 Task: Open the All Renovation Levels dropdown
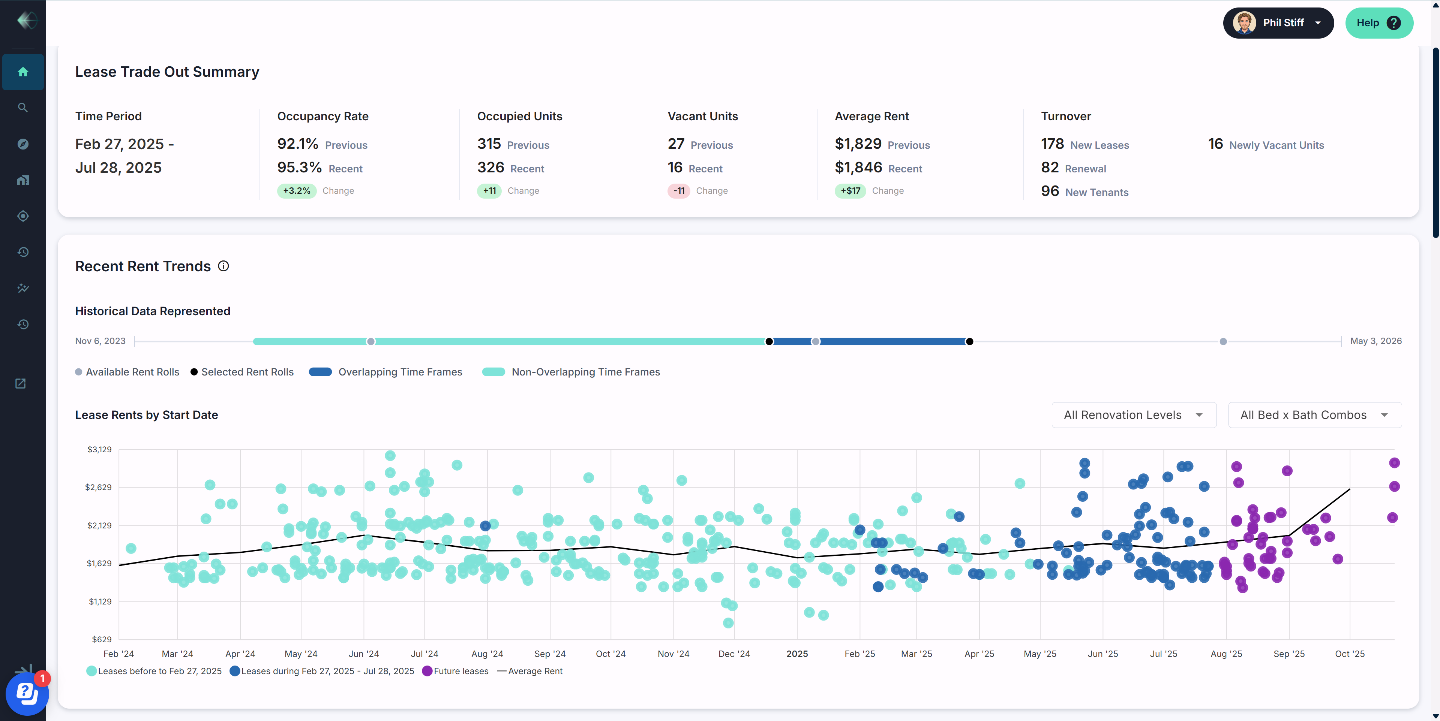(x=1134, y=415)
